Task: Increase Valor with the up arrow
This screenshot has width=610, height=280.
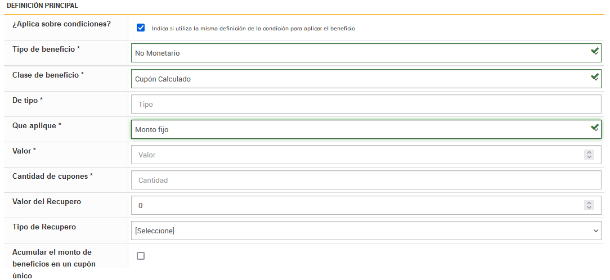Action: click(x=589, y=152)
